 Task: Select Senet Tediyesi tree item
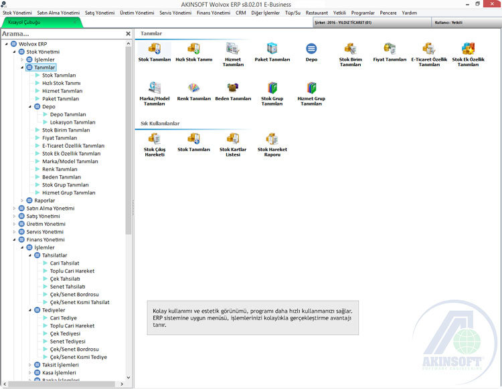[x=68, y=342]
